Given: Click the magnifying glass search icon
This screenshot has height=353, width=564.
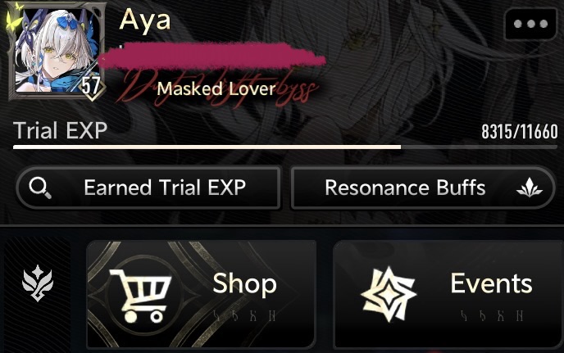Looking at the screenshot, I should coord(40,188).
